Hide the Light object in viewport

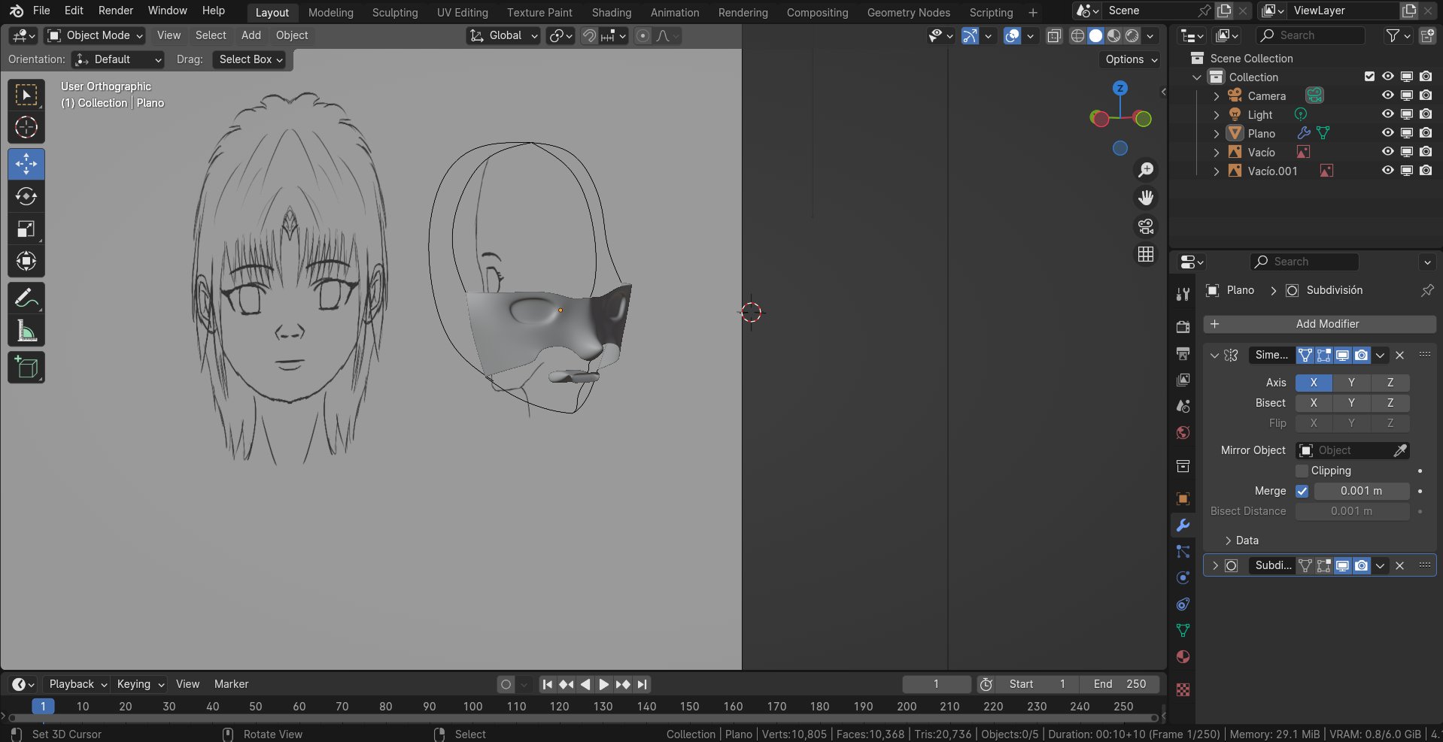pyautogui.click(x=1387, y=114)
